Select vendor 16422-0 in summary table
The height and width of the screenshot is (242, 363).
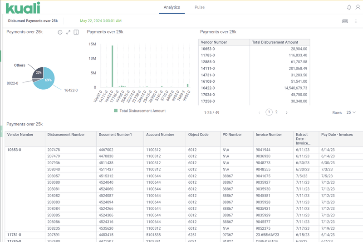pyautogui.click(x=208, y=88)
